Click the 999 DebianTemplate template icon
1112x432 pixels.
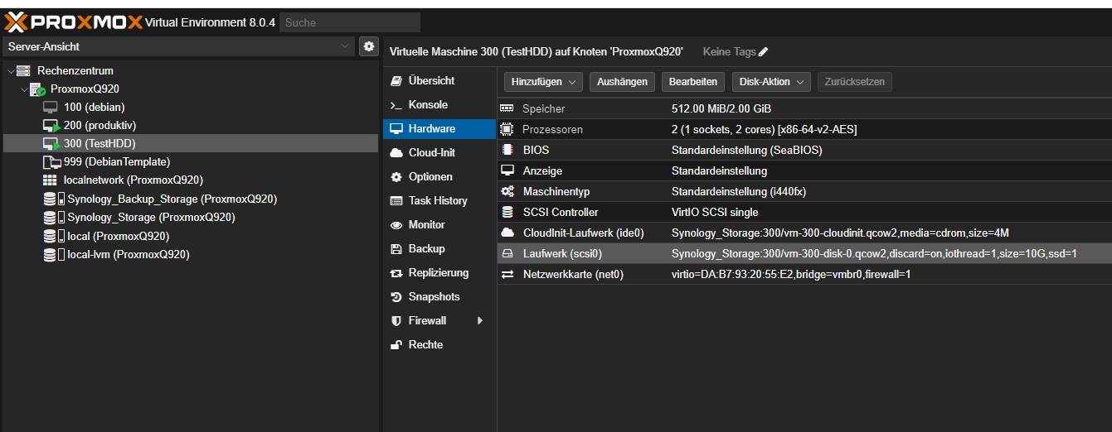point(51,162)
